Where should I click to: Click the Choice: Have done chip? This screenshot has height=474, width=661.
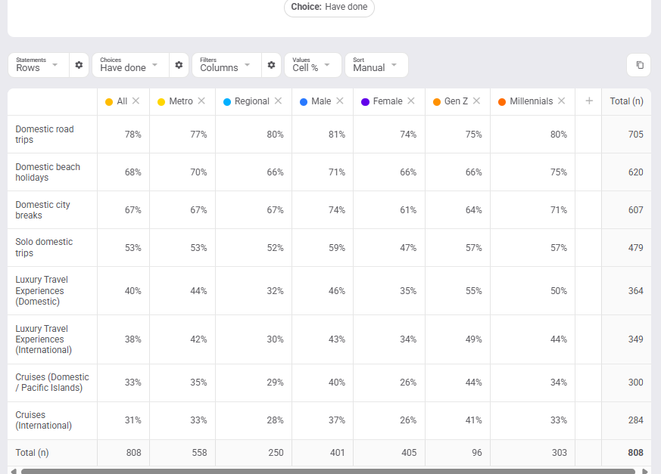tap(329, 7)
